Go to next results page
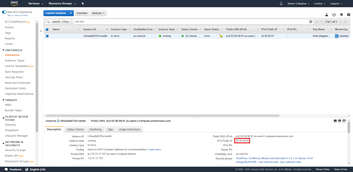The width and height of the screenshot is (353, 172). pos(341,22)
